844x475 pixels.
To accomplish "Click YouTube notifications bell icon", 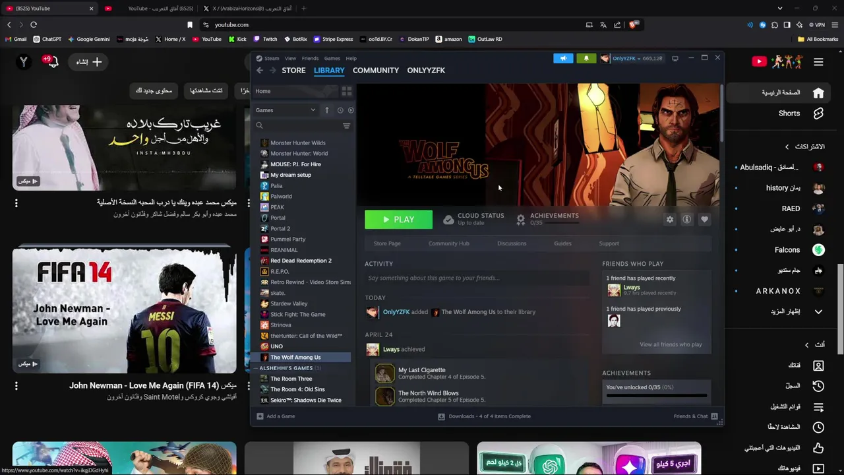I will click(52, 61).
